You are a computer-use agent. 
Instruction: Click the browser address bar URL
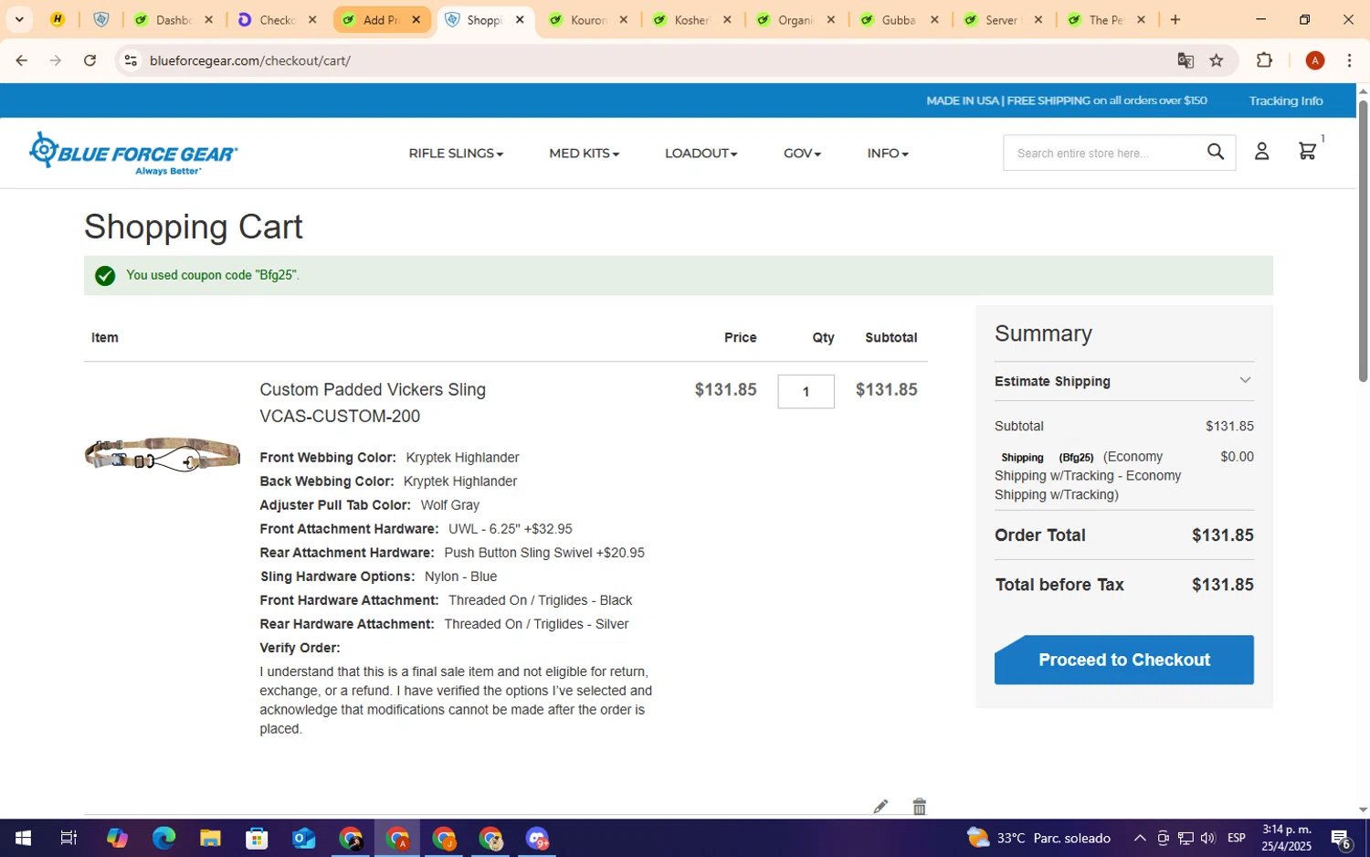click(250, 60)
